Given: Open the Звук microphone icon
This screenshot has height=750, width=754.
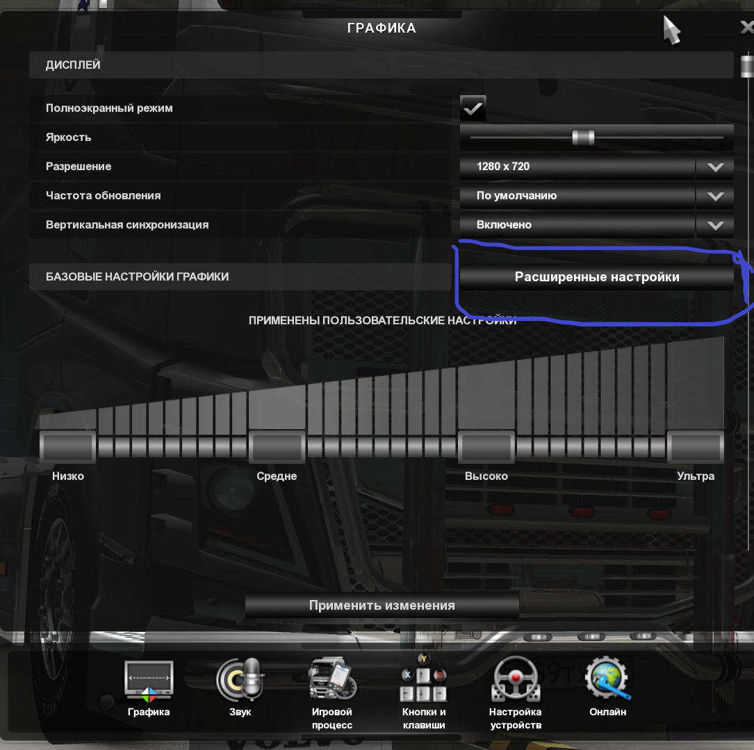Looking at the screenshot, I should click(240, 679).
